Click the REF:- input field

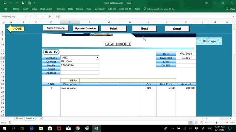point(128,80)
